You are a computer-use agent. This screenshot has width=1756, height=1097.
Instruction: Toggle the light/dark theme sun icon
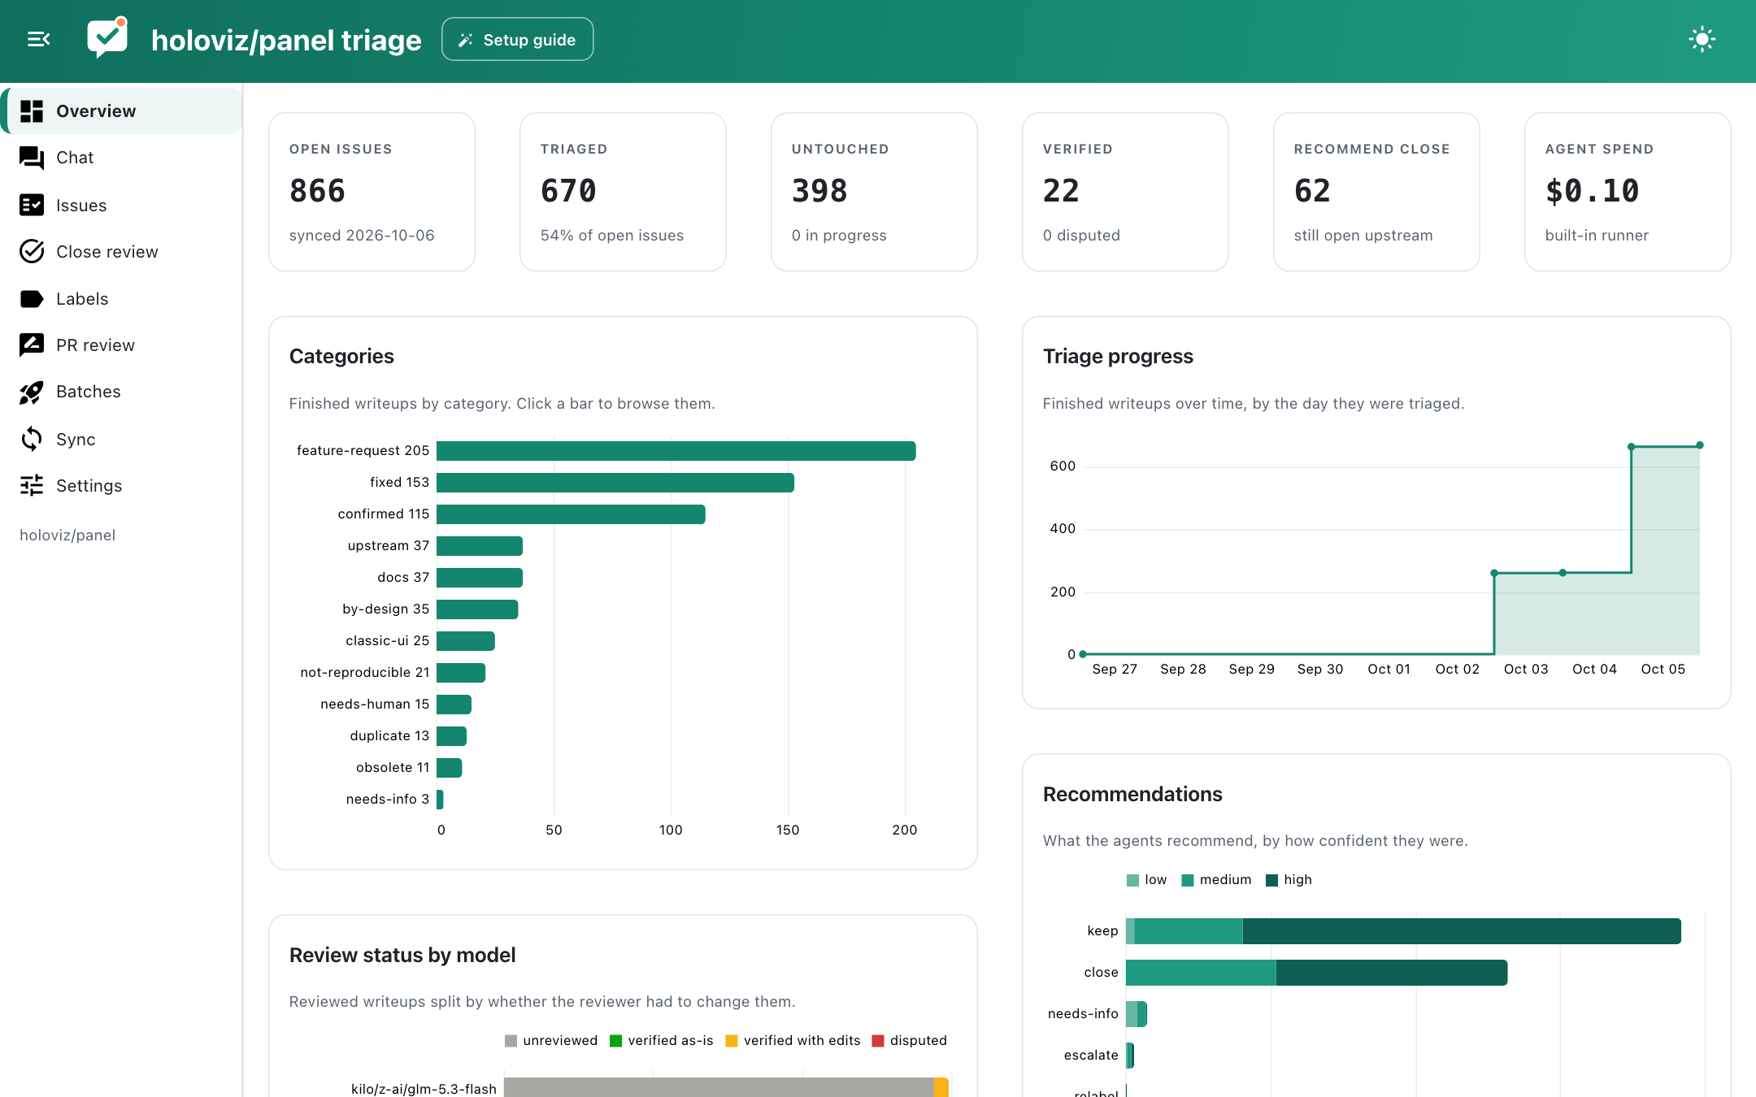1702,39
